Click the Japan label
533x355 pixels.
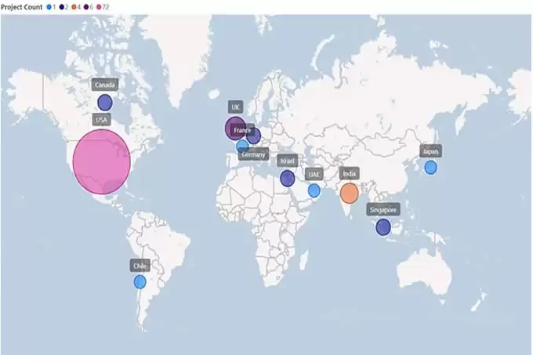point(430,151)
